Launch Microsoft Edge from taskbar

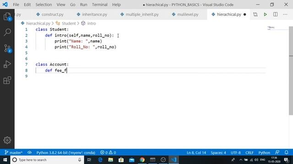(100, 160)
